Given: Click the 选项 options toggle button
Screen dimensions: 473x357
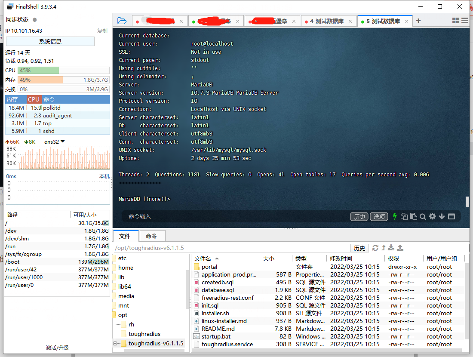Looking at the screenshot, I should tap(379, 216).
